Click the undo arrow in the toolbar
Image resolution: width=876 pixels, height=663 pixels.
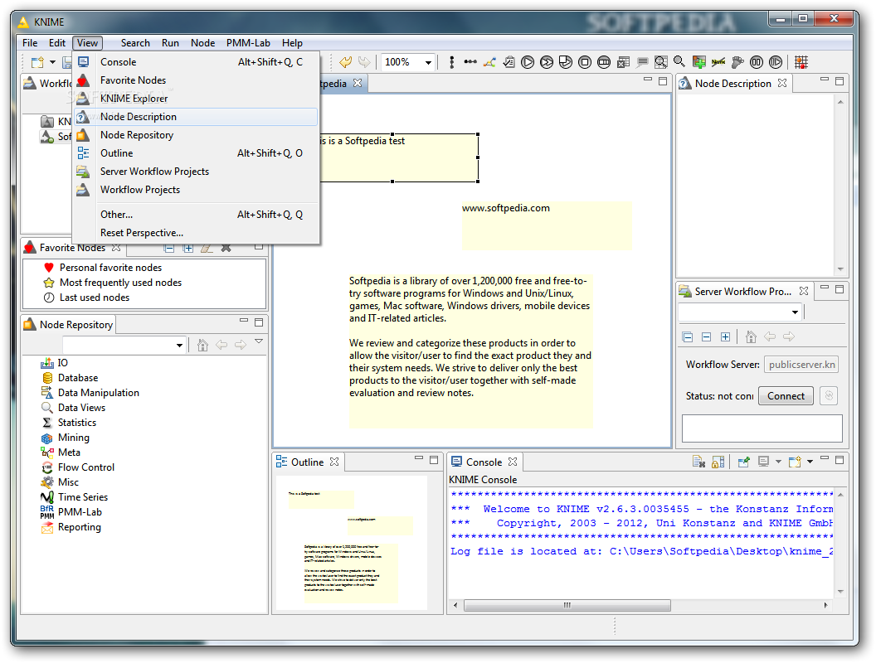point(345,62)
